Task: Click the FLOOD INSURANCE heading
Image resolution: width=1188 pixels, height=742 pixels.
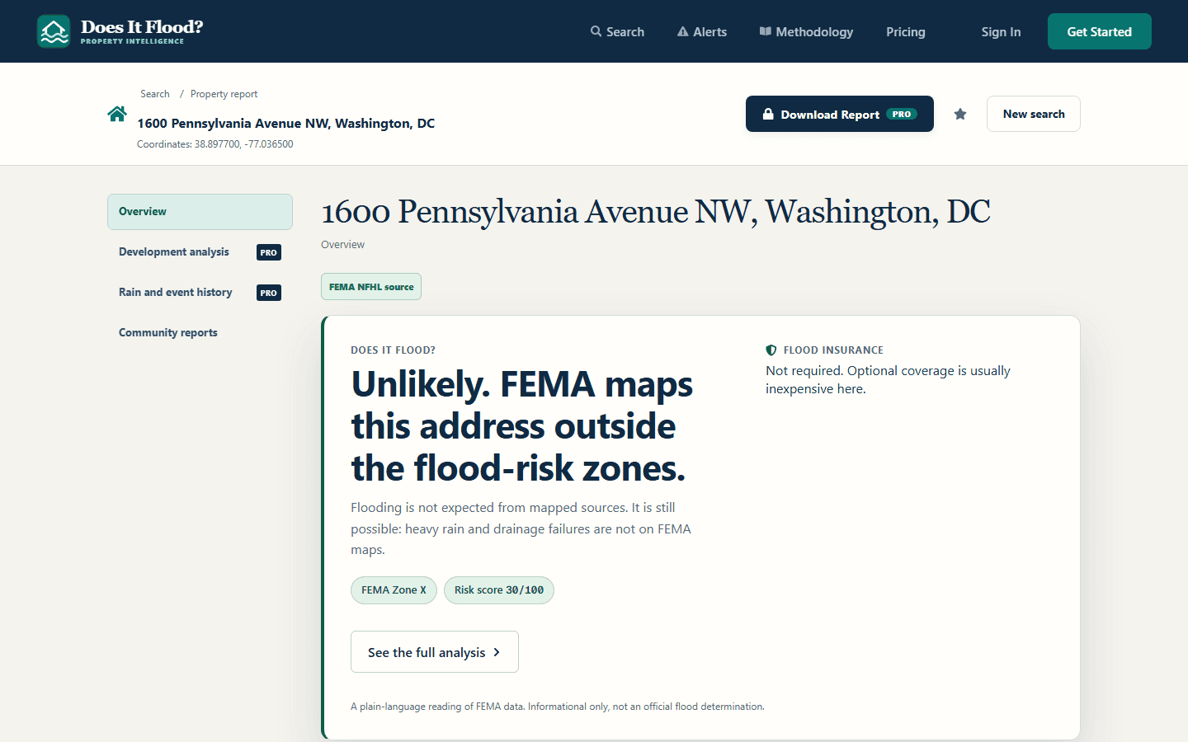Action: click(x=833, y=350)
